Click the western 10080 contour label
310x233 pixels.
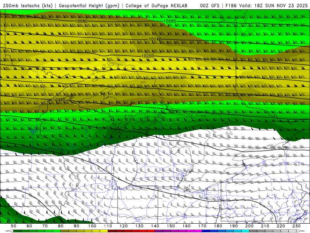click(81, 21)
